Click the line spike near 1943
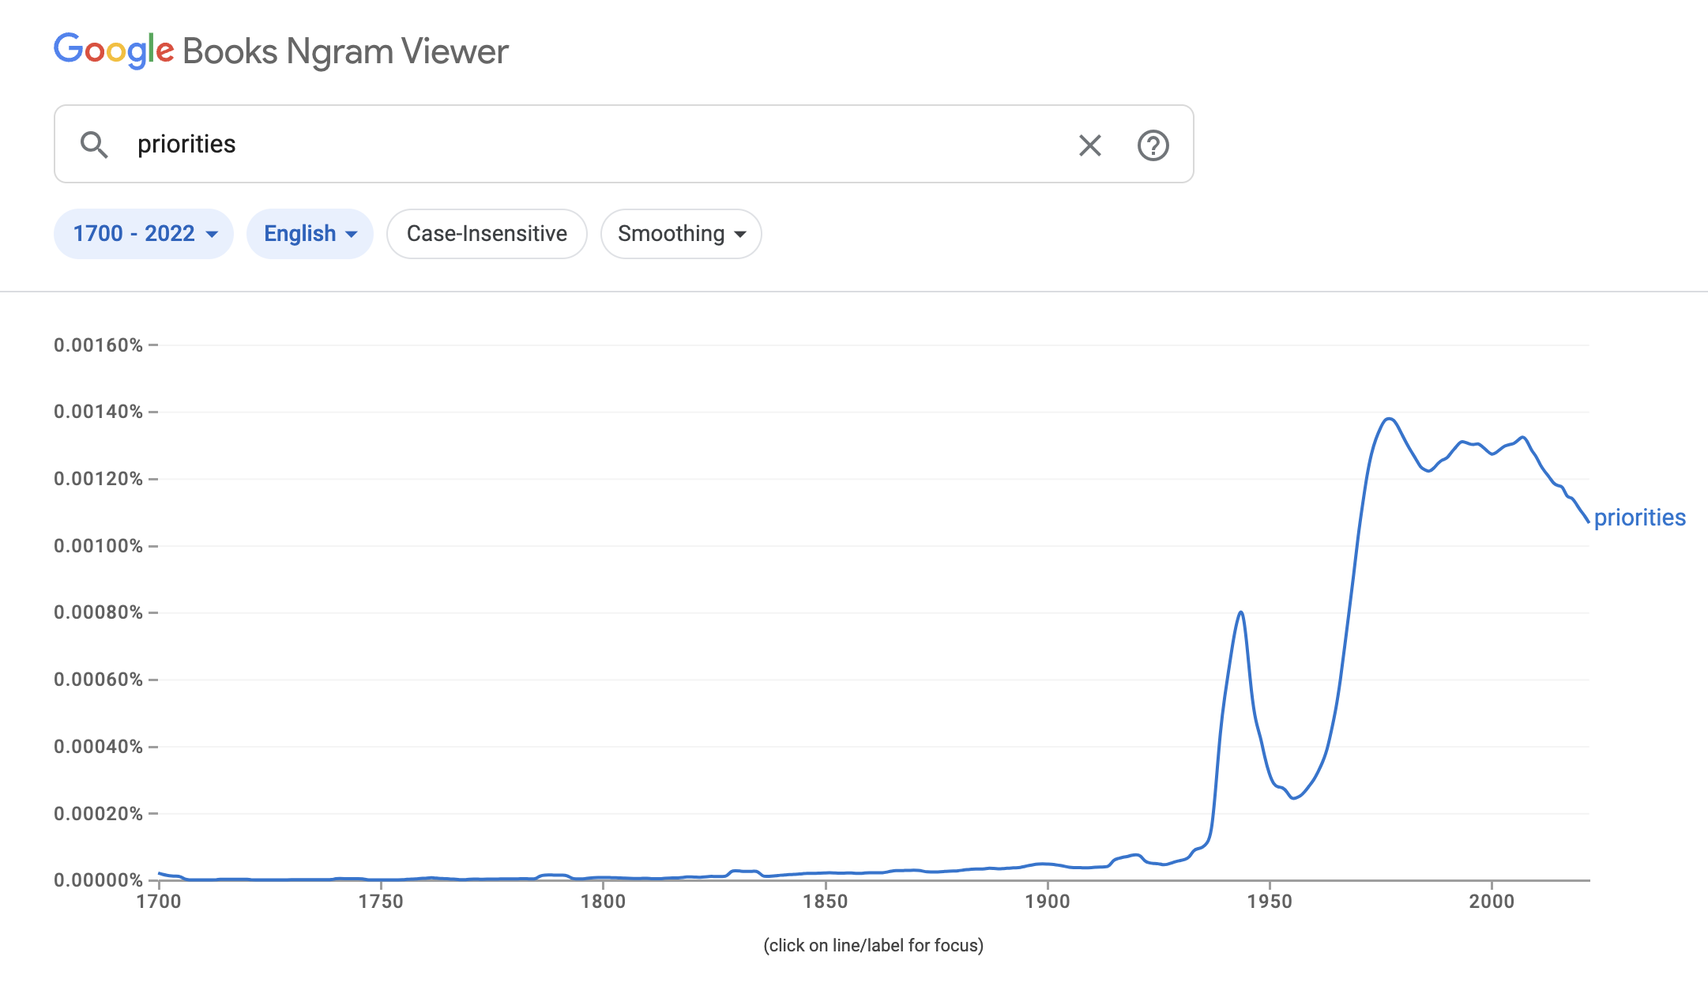The image size is (1708, 983). pyautogui.click(x=1241, y=612)
